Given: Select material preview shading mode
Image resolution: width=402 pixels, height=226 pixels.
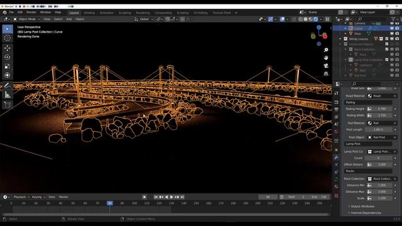Looking at the screenshot, I should 310,19.
